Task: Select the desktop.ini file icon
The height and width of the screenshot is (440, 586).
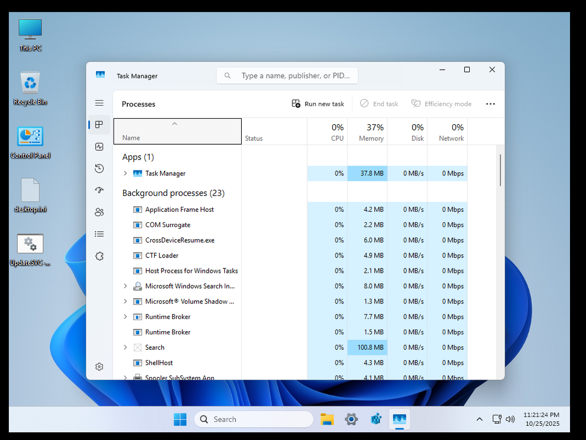Action: click(x=30, y=195)
